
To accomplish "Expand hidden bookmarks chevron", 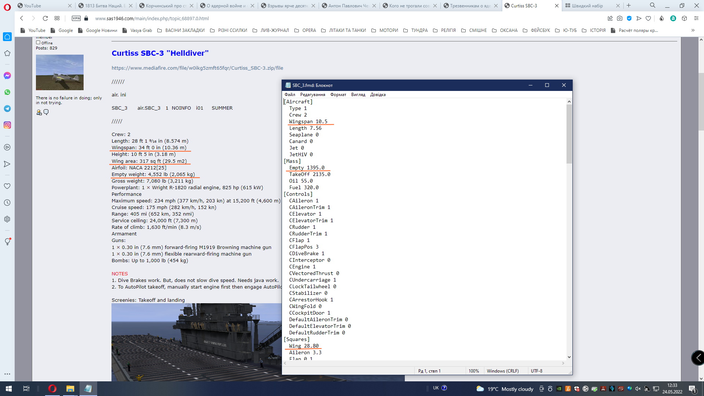I will (693, 30).
